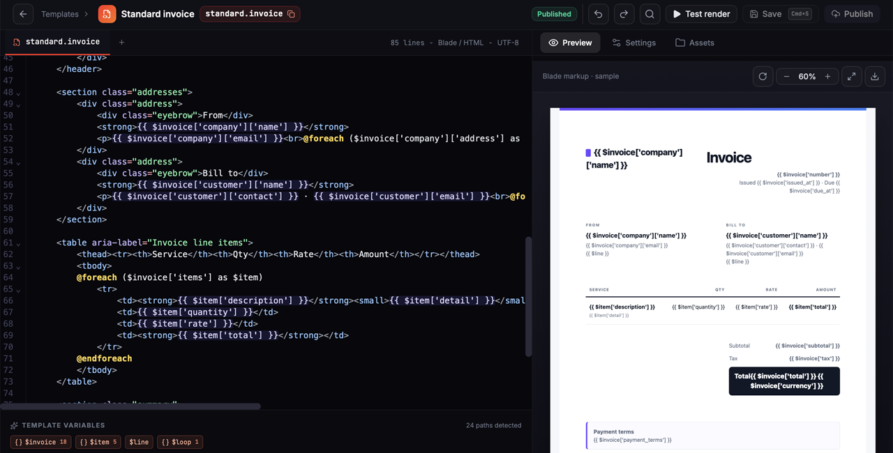The width and height of the screenshot is (893, 453).
Task: Collapse code fold at line 63
Action: click(x=19, y=266)
